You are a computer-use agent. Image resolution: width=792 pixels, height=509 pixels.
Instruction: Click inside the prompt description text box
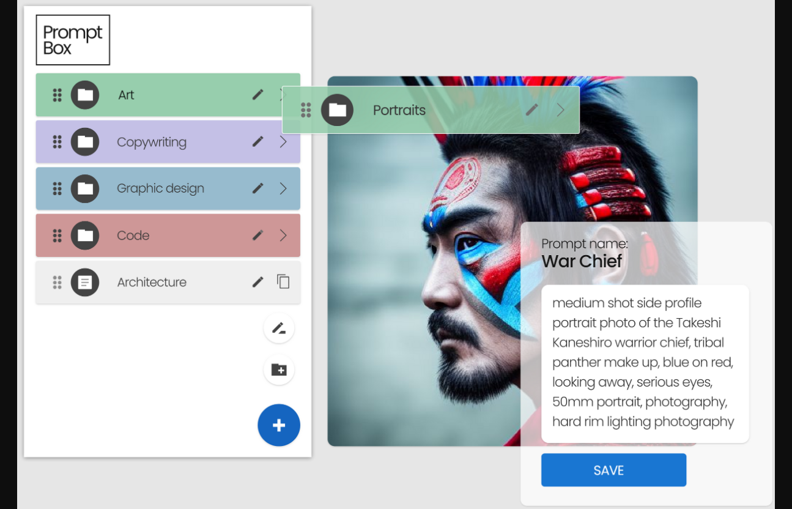(x=645, y=363)
